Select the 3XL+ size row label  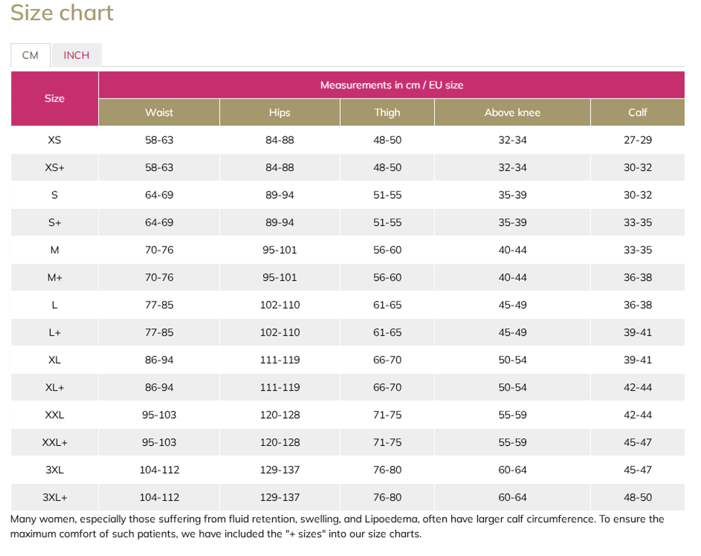pyautogui.click(x=55, y=497)
